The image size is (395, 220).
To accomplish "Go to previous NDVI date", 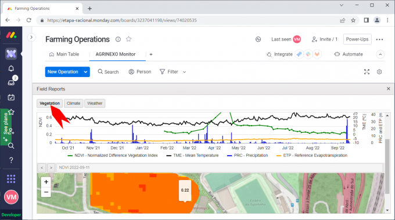I will (42, 167).
